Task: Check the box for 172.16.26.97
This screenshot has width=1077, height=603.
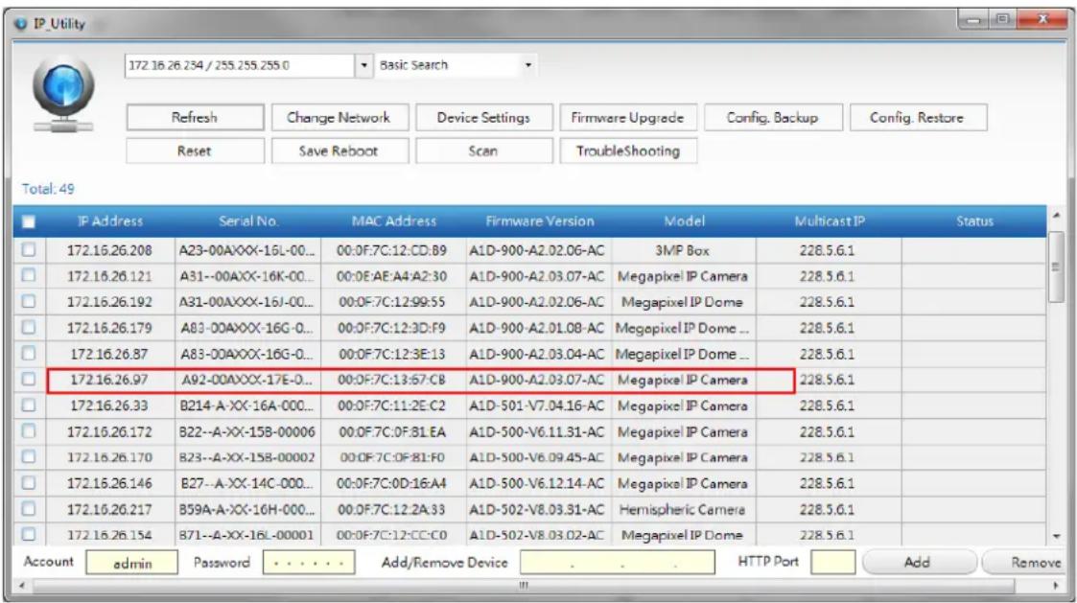Action: [29, 379]
